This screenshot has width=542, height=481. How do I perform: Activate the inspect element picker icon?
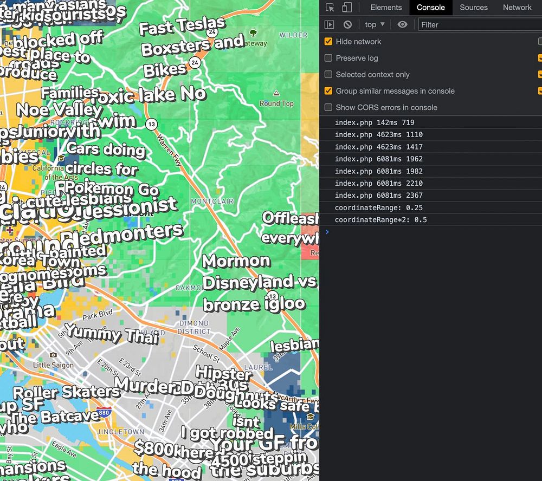330,8
